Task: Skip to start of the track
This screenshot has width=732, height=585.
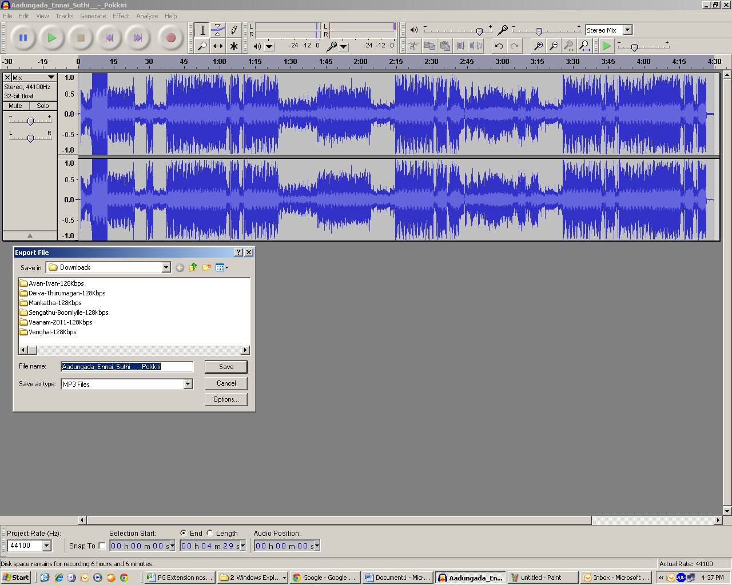Action: tap(109, 38)
